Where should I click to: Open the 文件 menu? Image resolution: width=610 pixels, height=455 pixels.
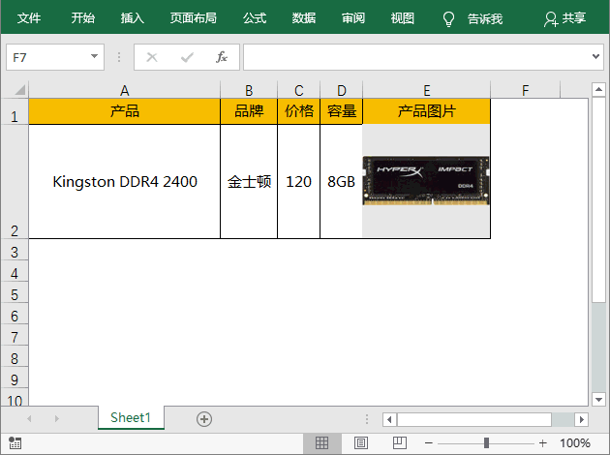29,17
